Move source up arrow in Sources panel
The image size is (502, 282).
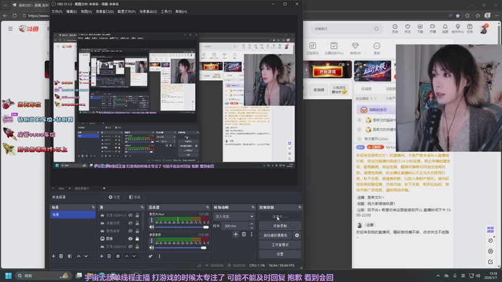coord(127,256)
